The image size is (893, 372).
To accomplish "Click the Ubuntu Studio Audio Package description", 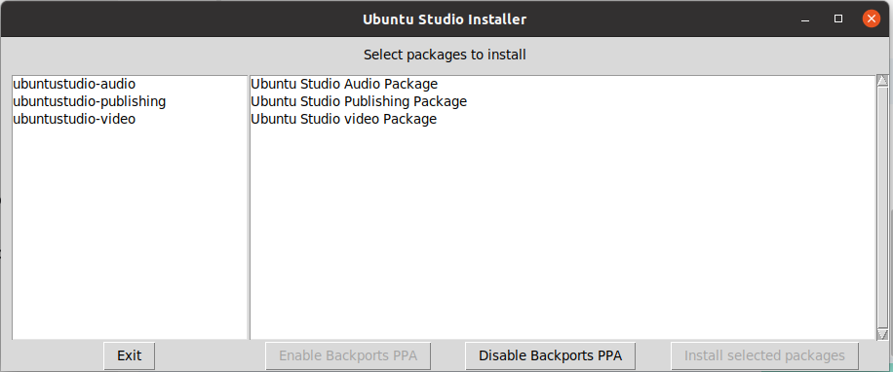I will [344, 84].
